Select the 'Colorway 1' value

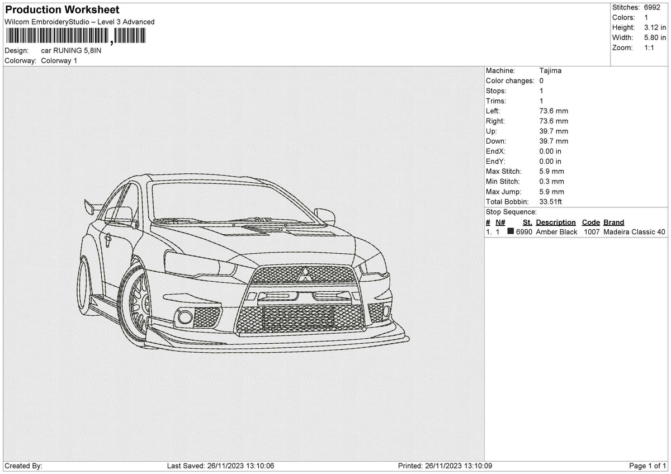tap(59, 60)
